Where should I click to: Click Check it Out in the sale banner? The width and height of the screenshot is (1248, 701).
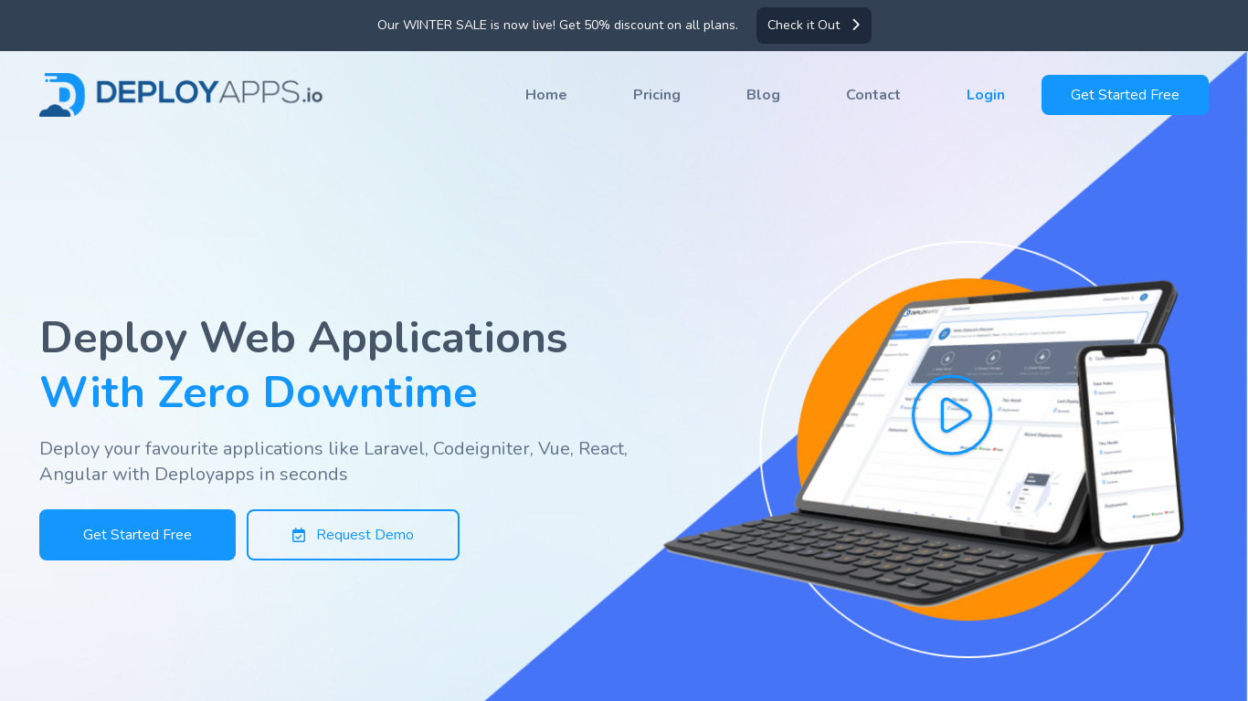pos(813,26)
